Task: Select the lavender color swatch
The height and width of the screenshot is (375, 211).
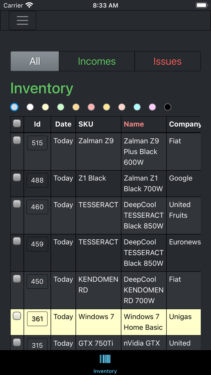Action: pyautogui.click(x=152, y=107)
